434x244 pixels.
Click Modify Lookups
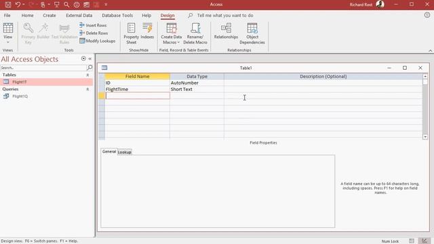[x=98, y=41]
